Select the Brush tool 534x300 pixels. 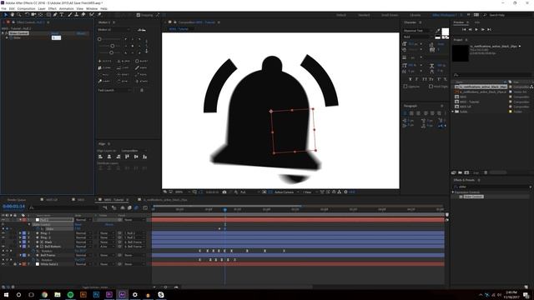pos(70,15)
